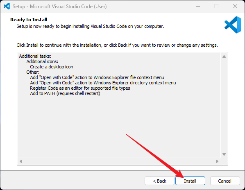Image resolution: width=245 pixels, height=190 pixels.
Task: Click the "Additional tasks:" heading text
Action: pos(35,56)
